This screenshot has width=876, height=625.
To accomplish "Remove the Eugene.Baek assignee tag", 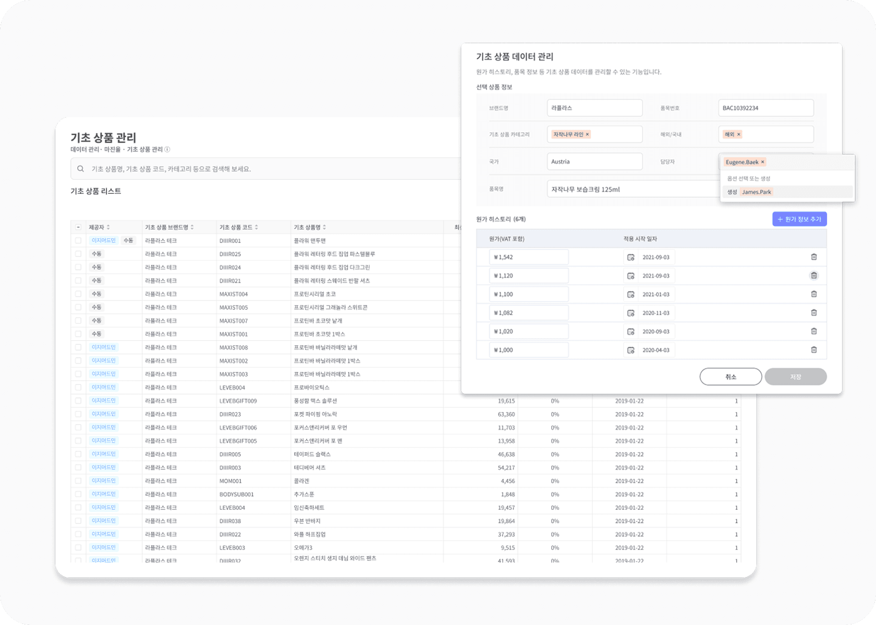I will (x=762, y=162).
